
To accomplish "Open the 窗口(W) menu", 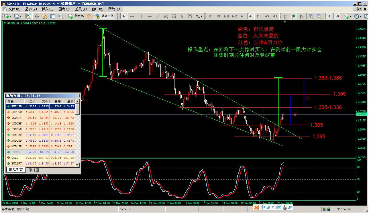I will click(97, 9).
